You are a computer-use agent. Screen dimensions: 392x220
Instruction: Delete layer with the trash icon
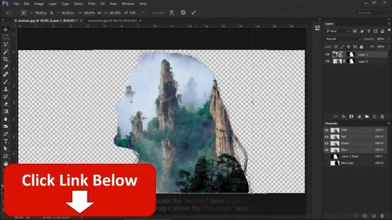tap(382, 117)
